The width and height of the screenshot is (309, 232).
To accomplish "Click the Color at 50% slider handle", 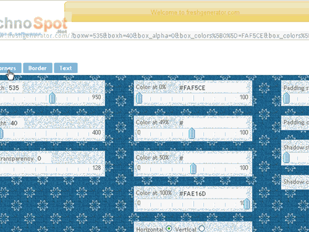I will 193,168.
